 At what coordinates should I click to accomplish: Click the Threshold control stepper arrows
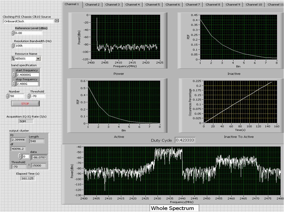pos(29,96)
